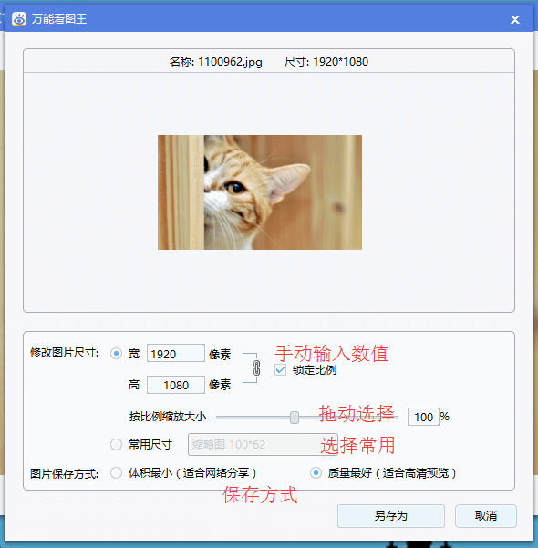Click the chain link aspect-ratio icon
Image resolution: width=538 pixels, height=548 pixels.
(256, 368)
